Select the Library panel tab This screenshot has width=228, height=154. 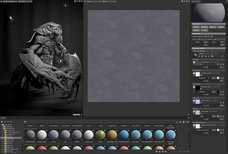3,118
